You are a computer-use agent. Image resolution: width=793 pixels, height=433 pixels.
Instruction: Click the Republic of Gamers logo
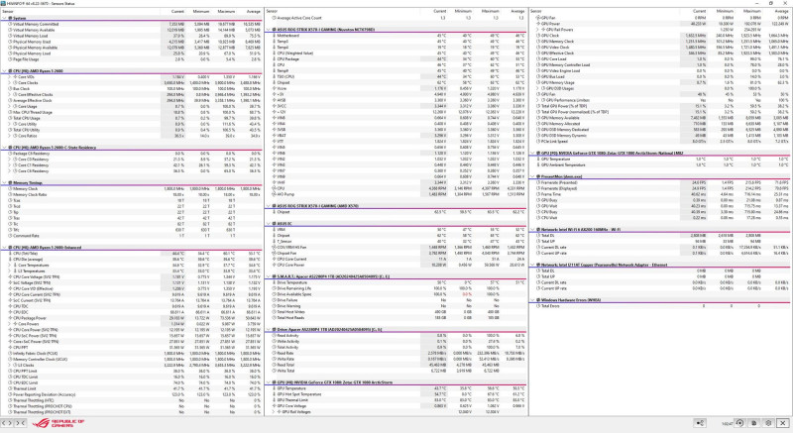click(x=58, y=423)
